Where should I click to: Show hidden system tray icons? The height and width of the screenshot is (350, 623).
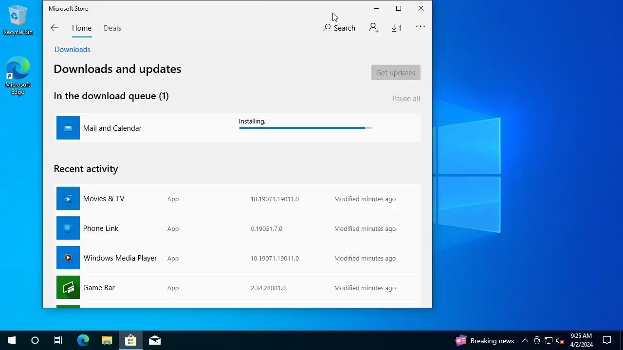(525, 340)
